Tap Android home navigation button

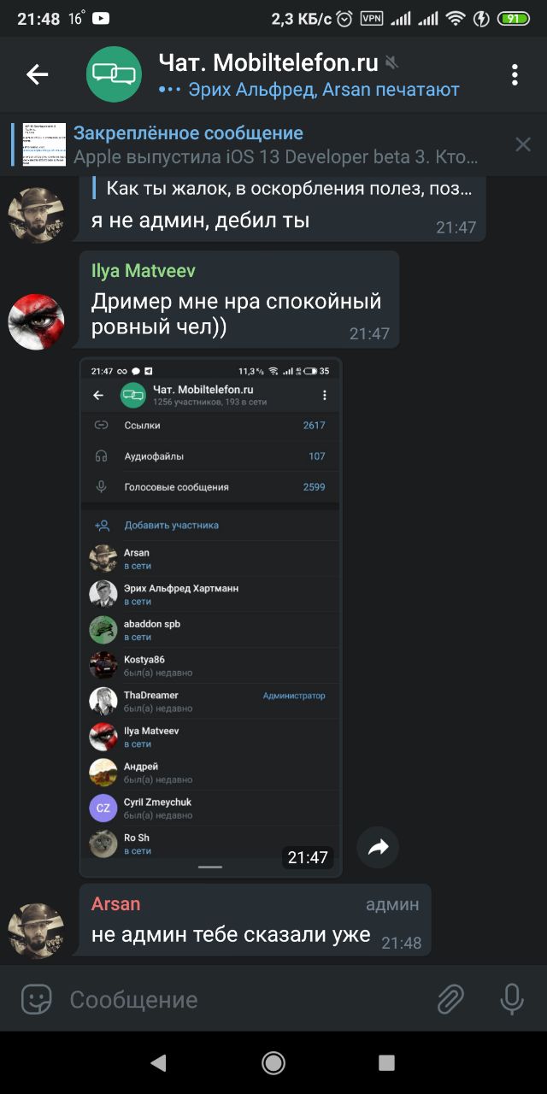click(x=273, y=1062)
